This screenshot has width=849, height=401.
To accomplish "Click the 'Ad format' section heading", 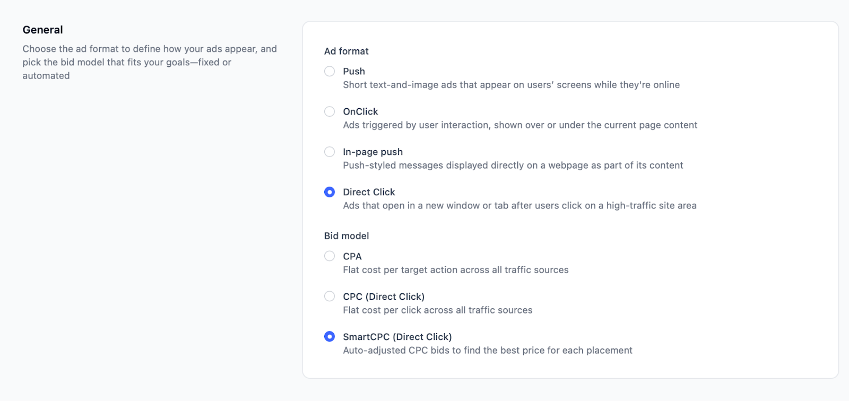I will 346,51.
